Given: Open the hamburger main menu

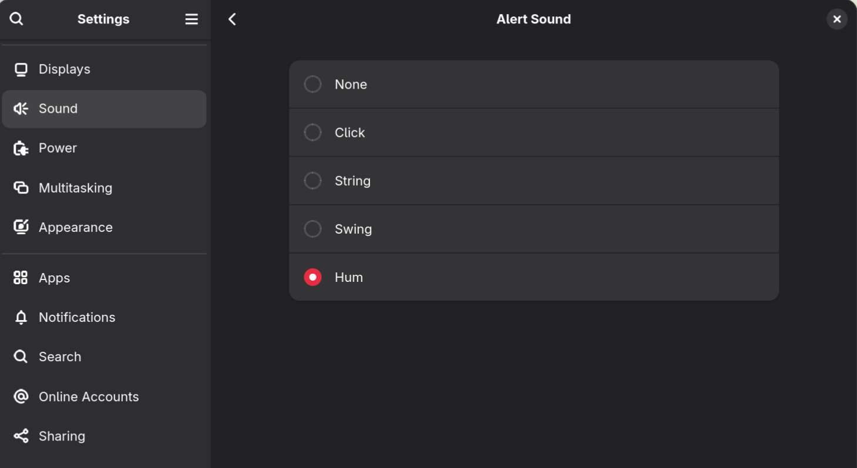Looking at the screenshot, I should point(191,19).
